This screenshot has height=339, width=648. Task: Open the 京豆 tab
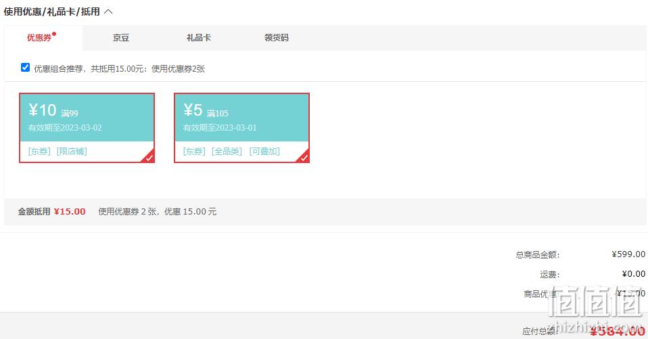120,38
